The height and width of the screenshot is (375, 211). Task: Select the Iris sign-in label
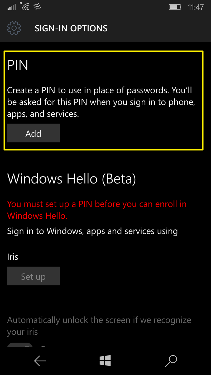click(x=12, y=256)
